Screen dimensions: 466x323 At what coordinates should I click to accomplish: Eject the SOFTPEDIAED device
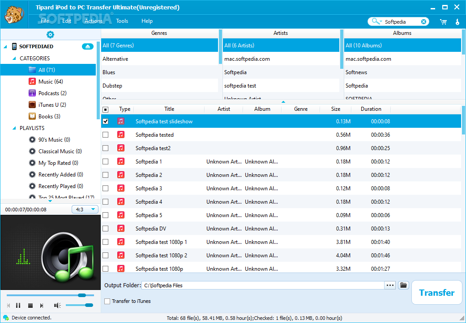87,46
